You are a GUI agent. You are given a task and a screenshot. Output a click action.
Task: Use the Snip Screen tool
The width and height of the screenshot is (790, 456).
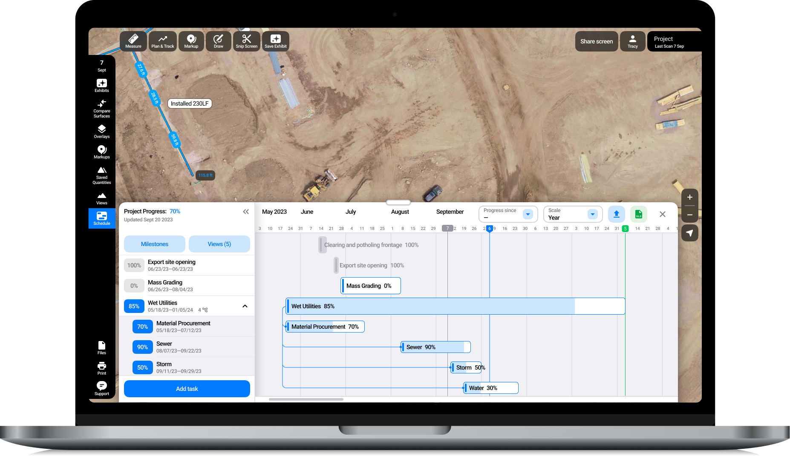tap(246, 41)
